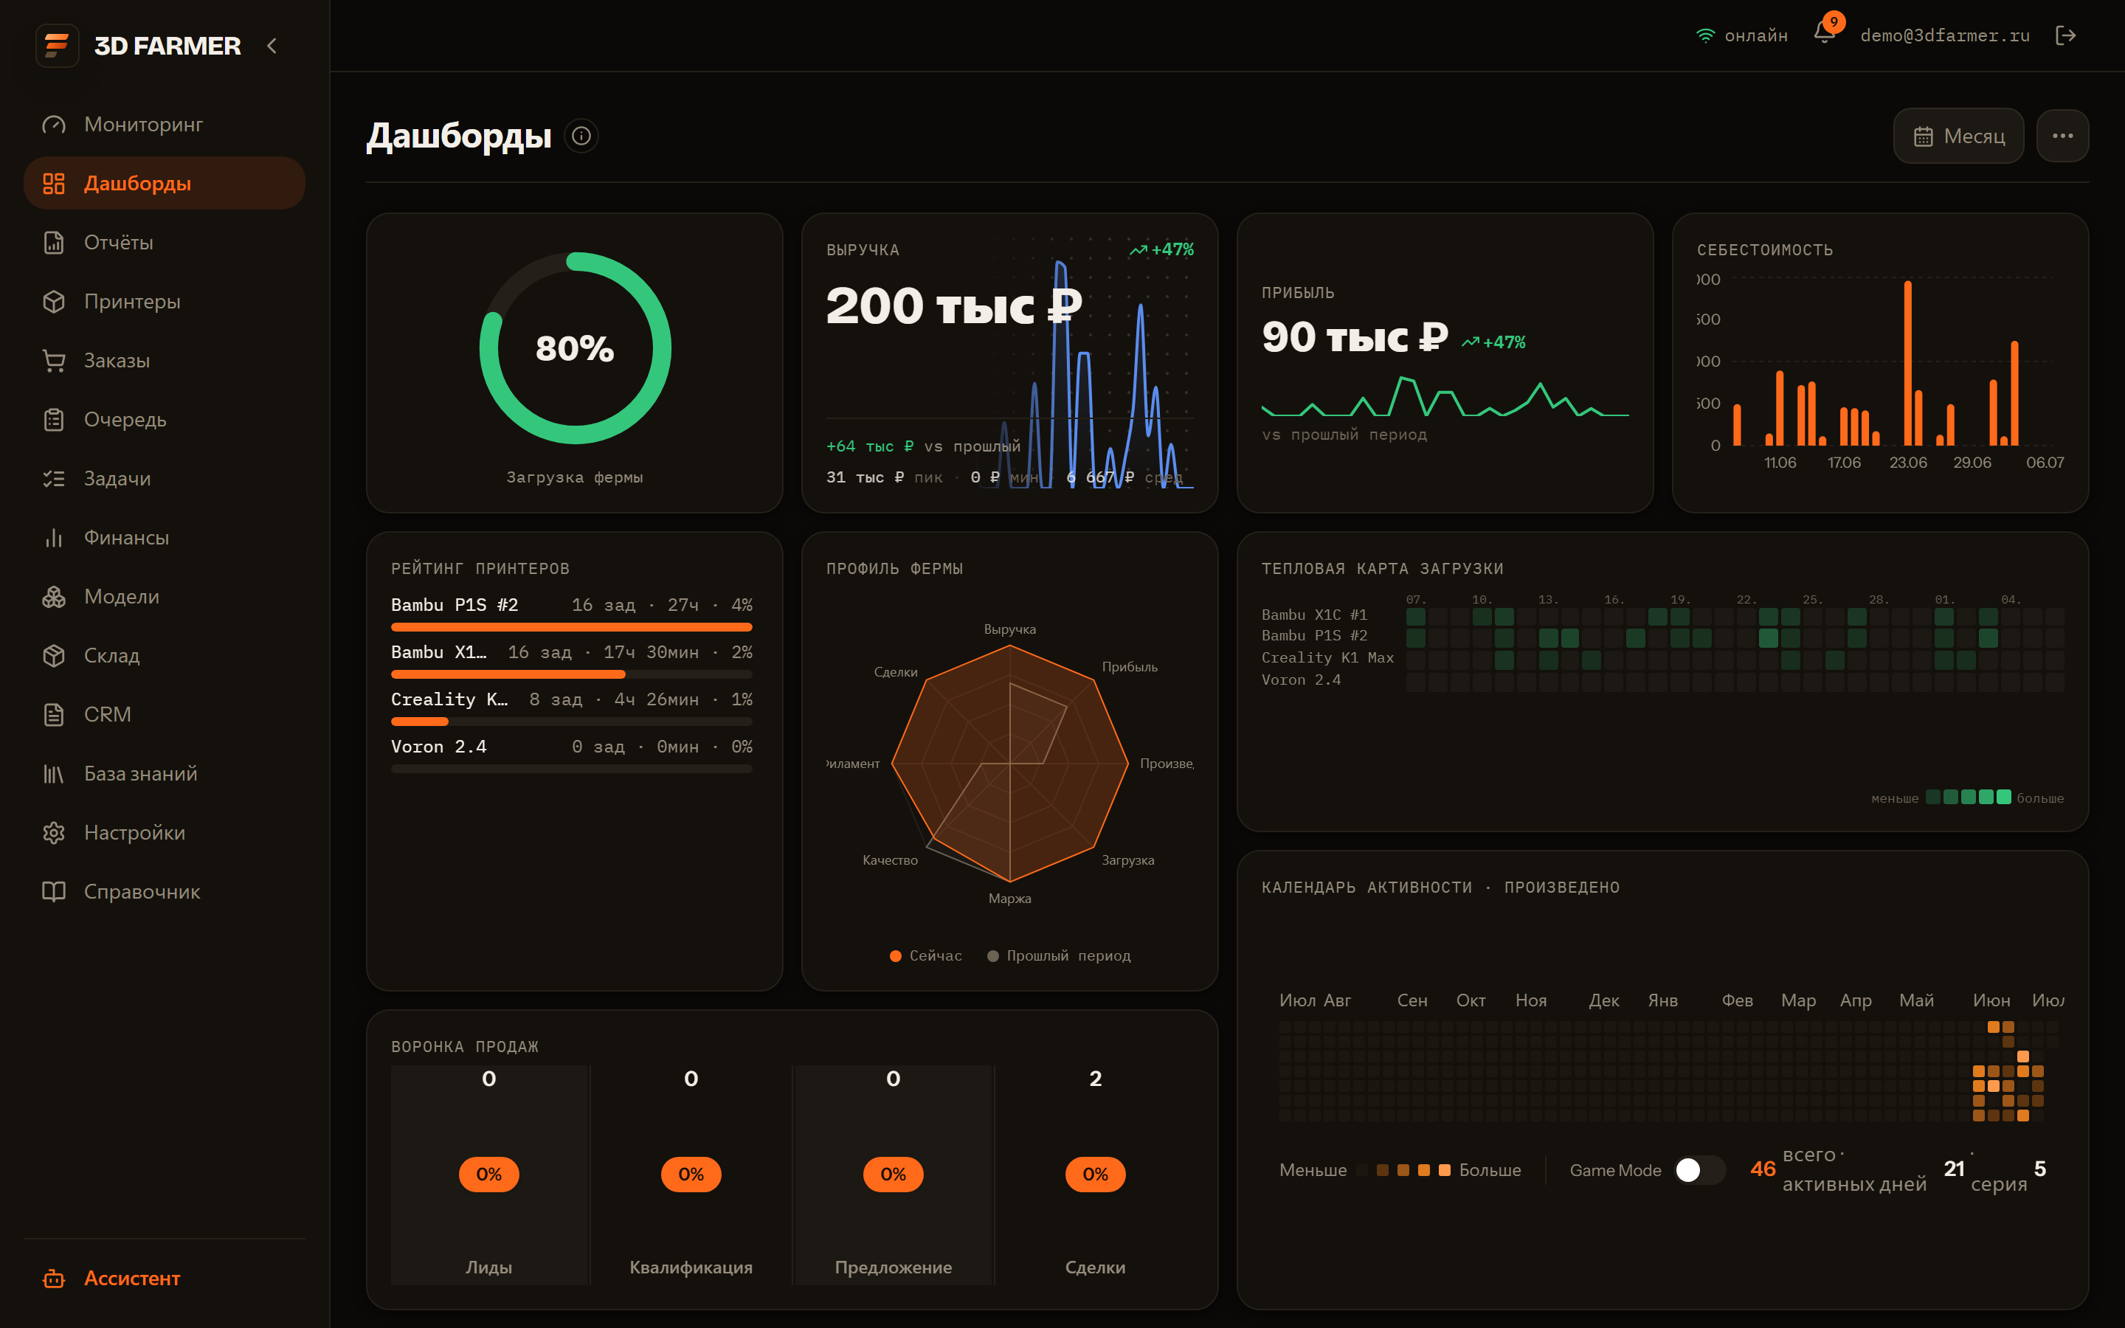The image size is (2125, 1328).
Task: Click the Bambu P1S #2 progress bar
Action: point(572,627)
